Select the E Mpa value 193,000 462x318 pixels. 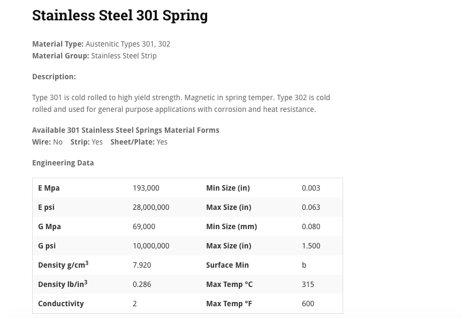(x=146, y=188)
